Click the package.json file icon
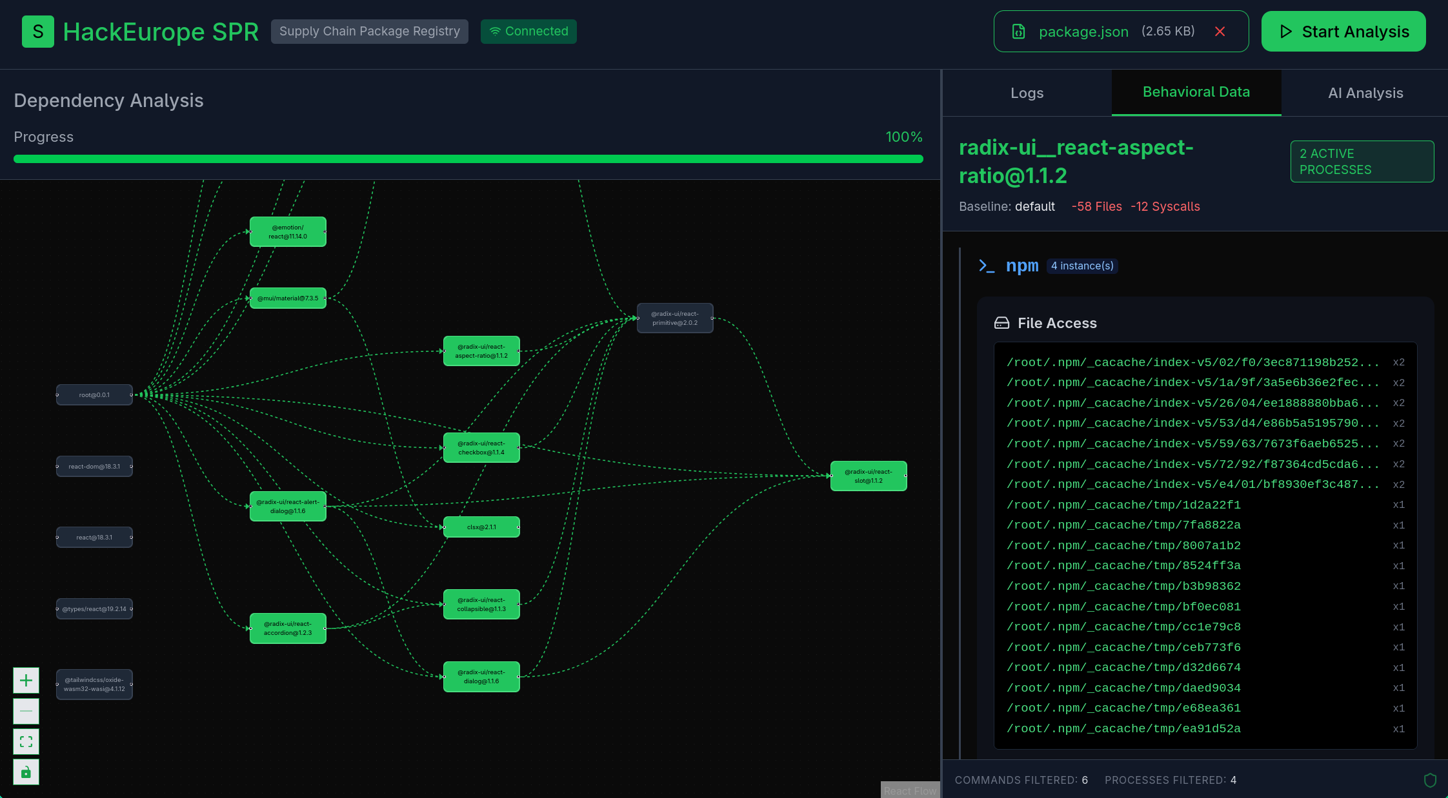The width and height of the screenshot is (1448, 798). 1018,32
